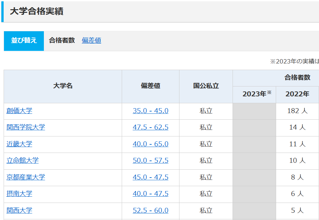This screenshot has width=319, height=220.
Task: Click the 2022年 column header
Action: (x=297, y=94)
